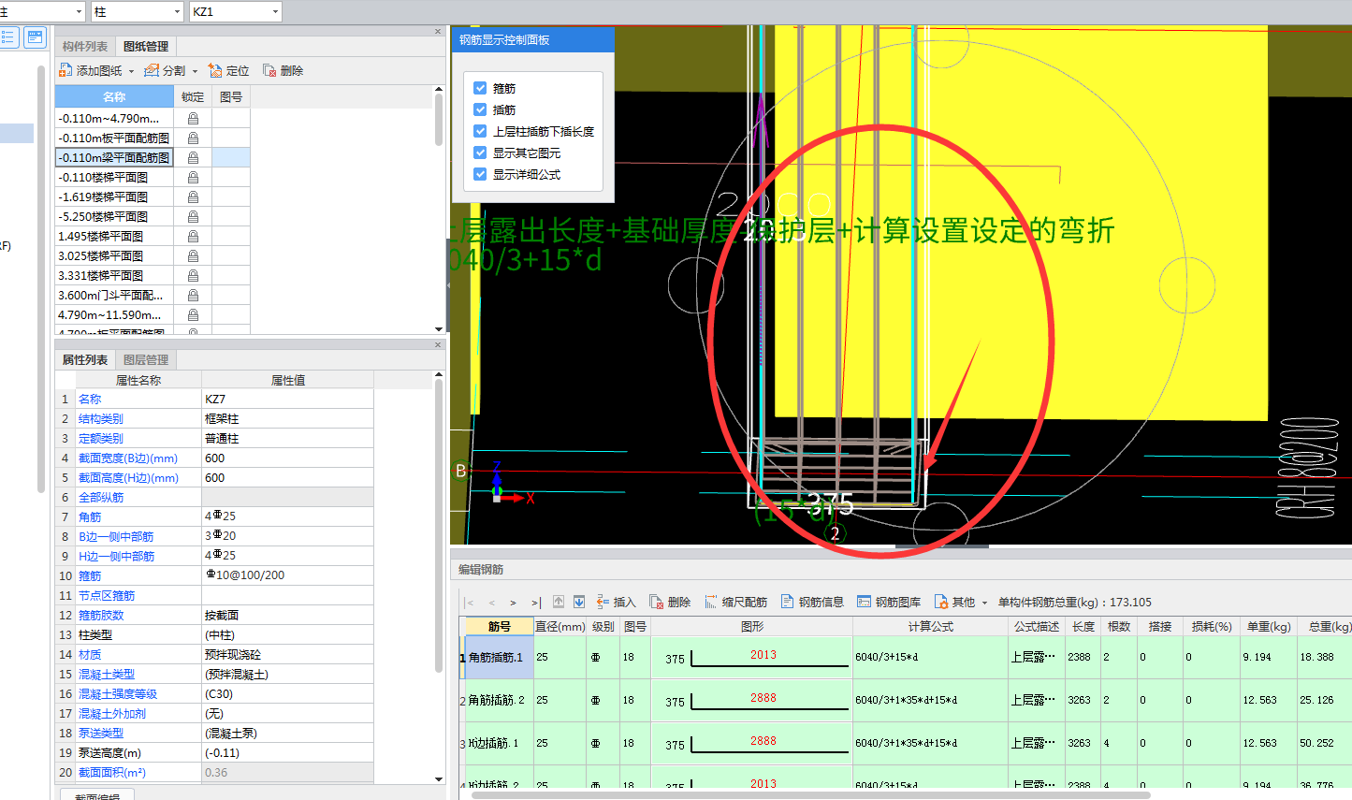Switch to 图层管理 tab
1352x800 pixels.
coord(146,360)
